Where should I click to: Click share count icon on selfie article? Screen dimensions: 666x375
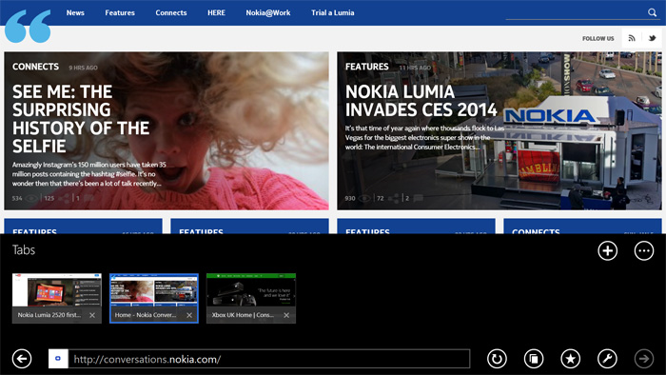click(64, 198)
